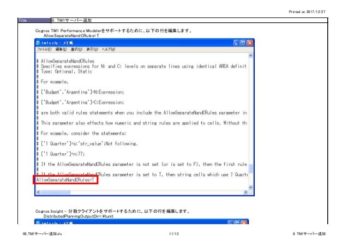Click the 'are both valid rules statements' line

click(x=142, y=113)
